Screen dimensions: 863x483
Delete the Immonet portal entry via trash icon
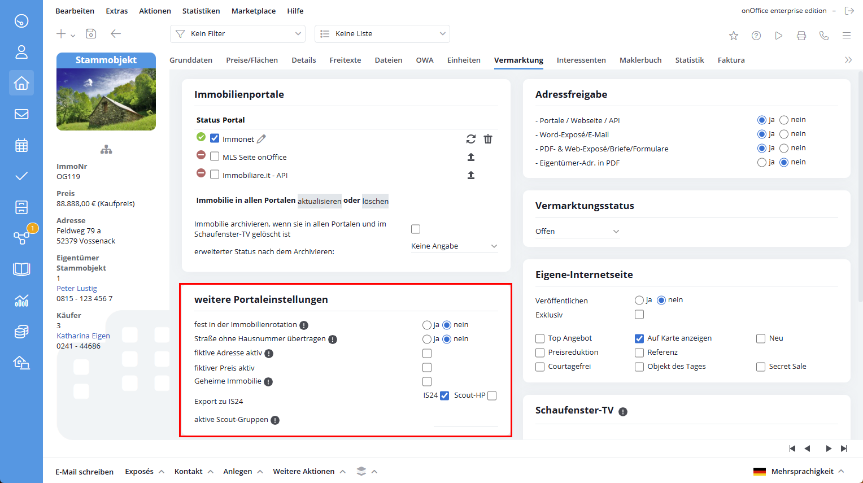click(488, 139)
